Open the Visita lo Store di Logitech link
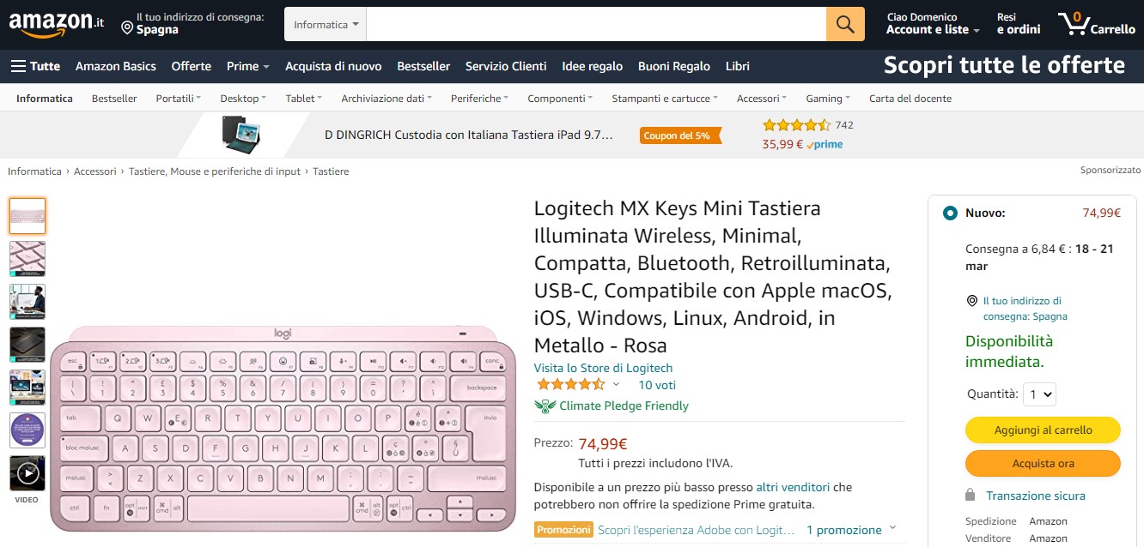The width and height of the screenshot is (1144, 547). 603,368
